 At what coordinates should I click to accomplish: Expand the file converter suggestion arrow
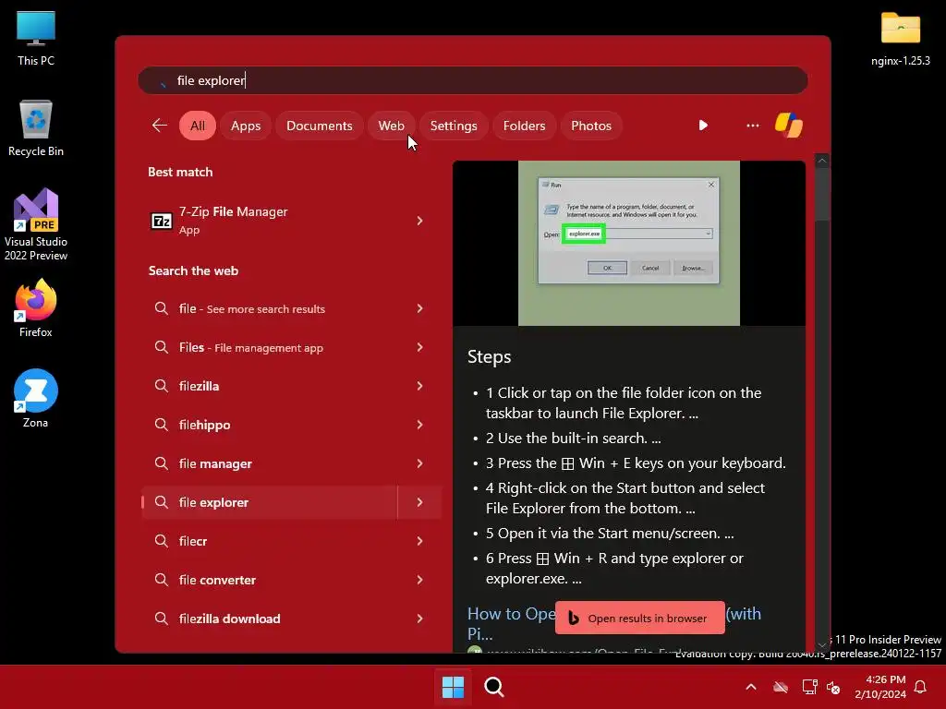click(420, 580)
